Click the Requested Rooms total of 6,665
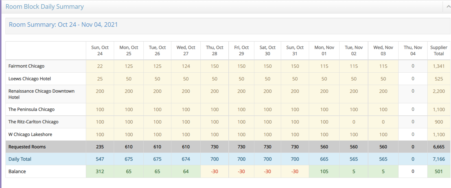451x188 pixels. (439, 147)
